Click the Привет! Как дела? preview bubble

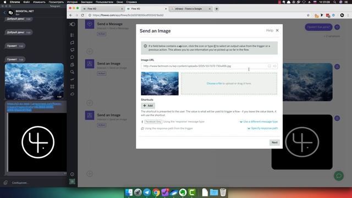pos(318,27)
